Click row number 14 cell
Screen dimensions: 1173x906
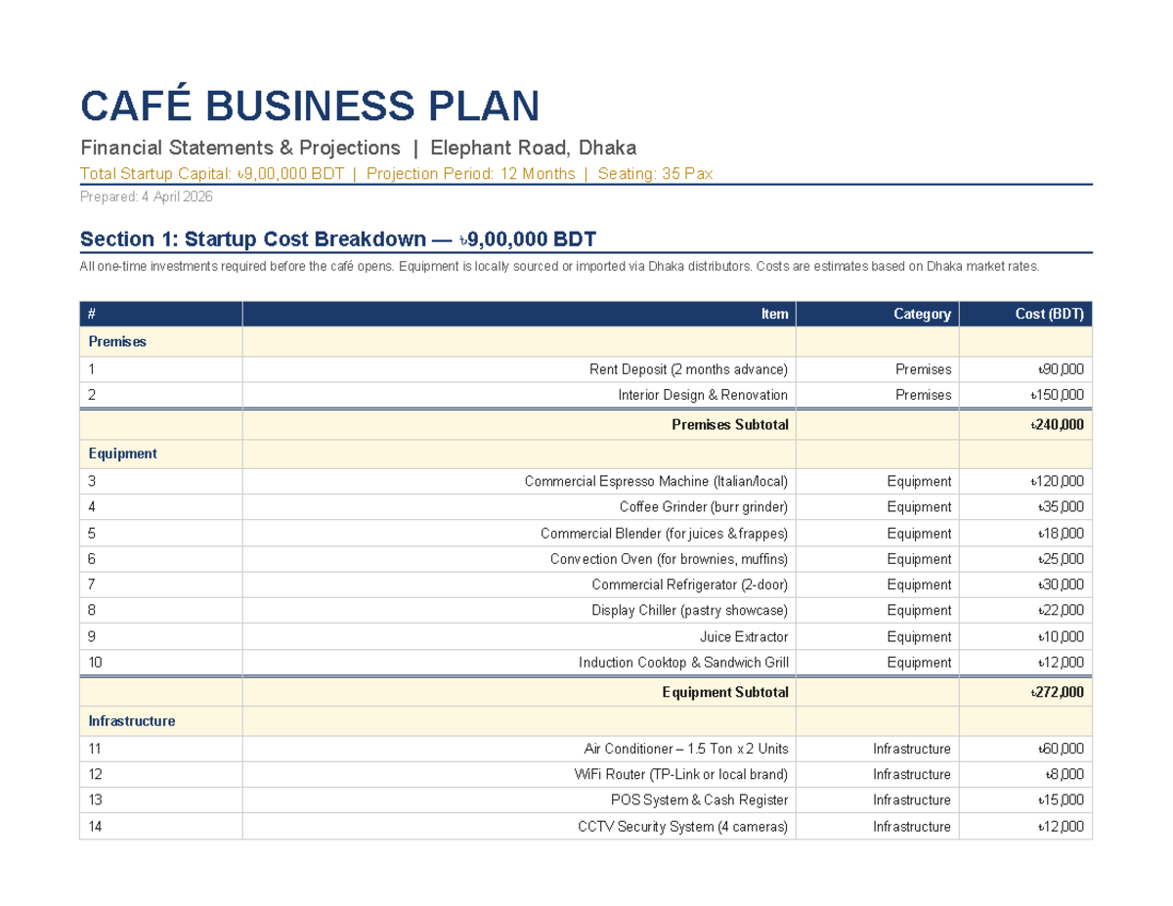[x=160, y=826]
